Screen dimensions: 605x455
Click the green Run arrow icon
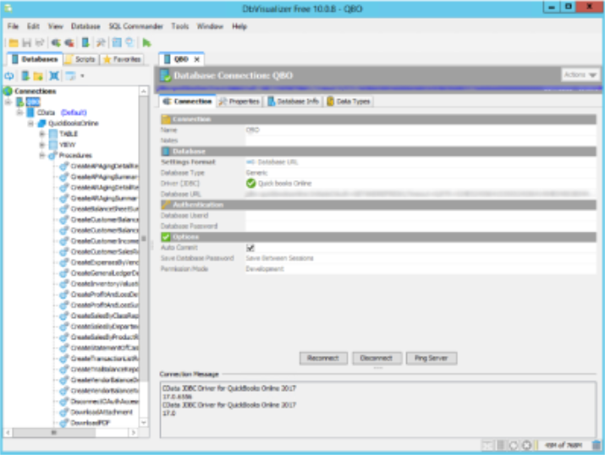[146, 43]
